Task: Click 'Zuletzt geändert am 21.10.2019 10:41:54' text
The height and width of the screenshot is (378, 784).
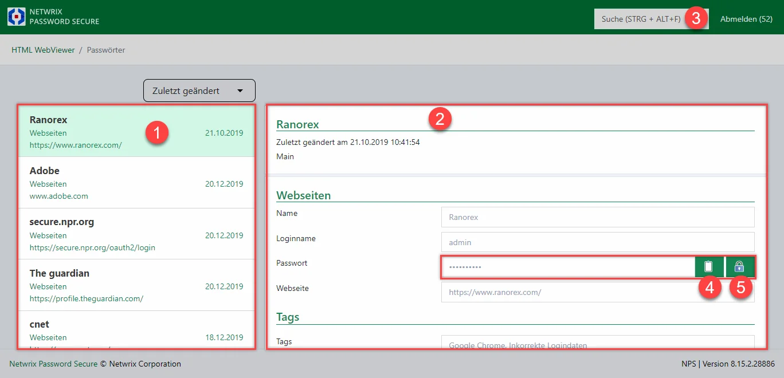Action: [x=348, y=142]
